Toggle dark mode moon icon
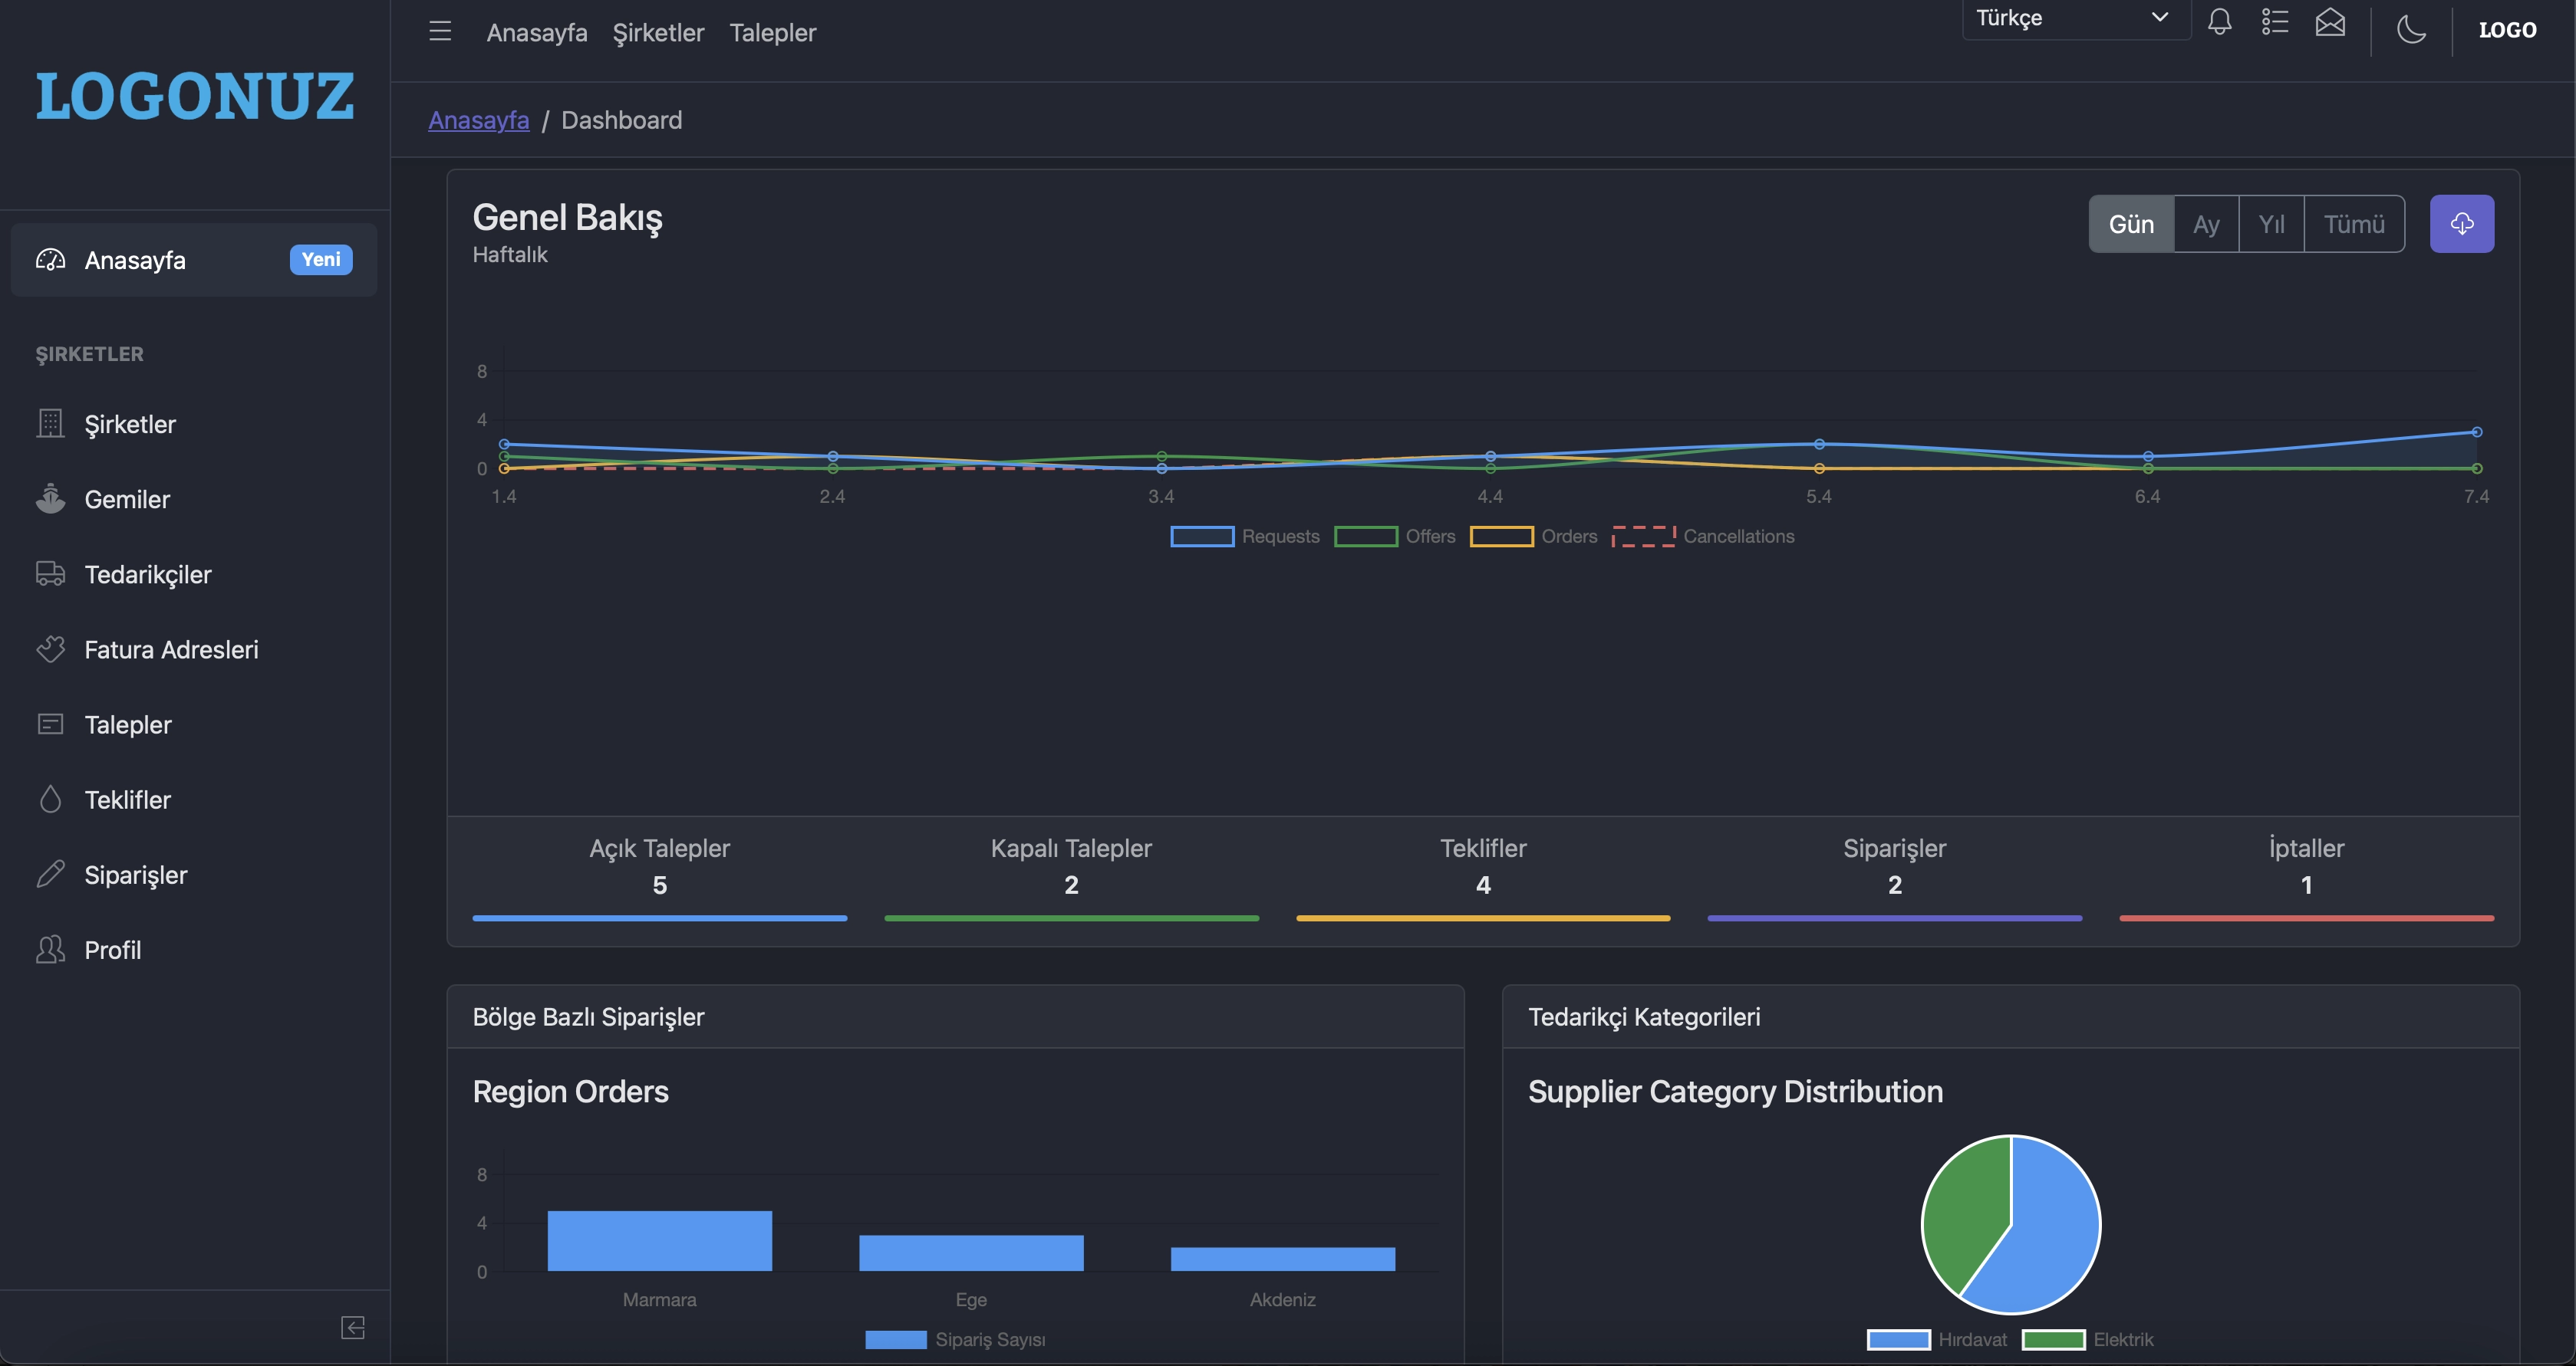The width and height of the screenshot is (2576, 1366). (2411, 30)
